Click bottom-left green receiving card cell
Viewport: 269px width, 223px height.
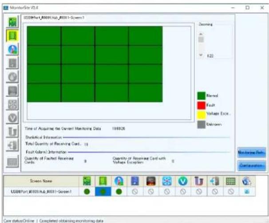point(44,93)
